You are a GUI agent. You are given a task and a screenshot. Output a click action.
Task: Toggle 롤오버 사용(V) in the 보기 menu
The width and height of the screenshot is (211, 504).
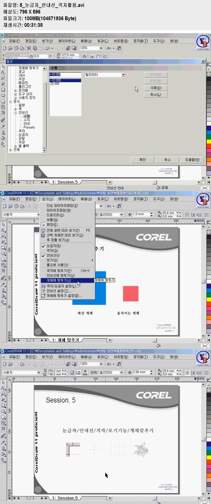tap(68, 265)
